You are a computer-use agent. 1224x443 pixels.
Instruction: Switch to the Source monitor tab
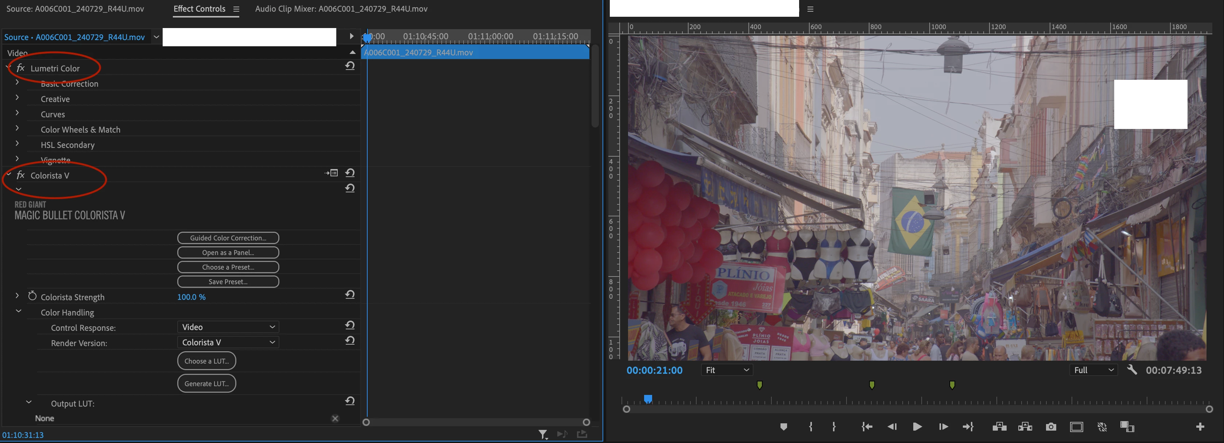point(75,8)
